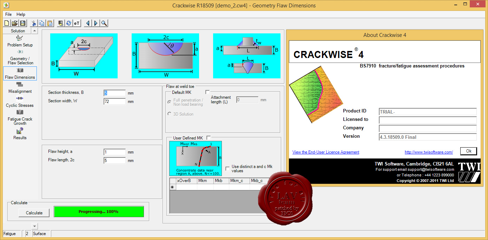Viewport: 488px width, 240px height.
Task: Expand sidebar with the bottom down arrow
Action: [x=34, y=226]
